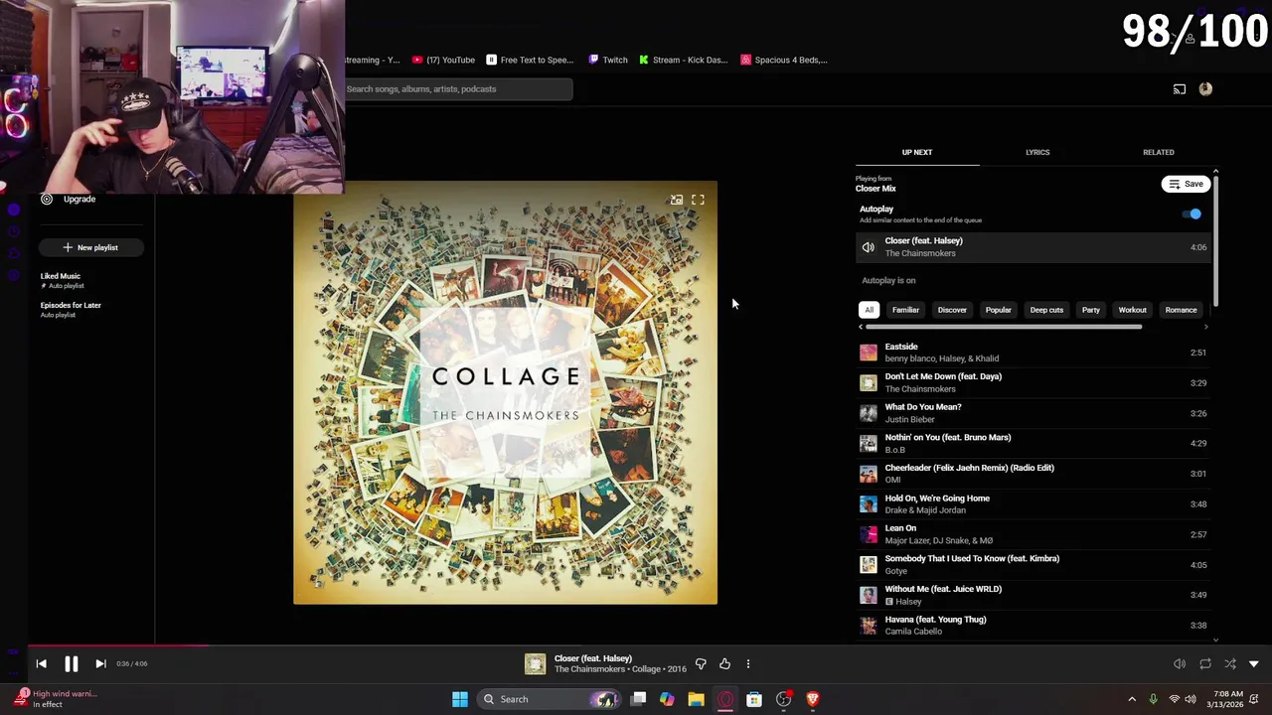Image resolution: width=1272 pixels, height=715 pixels.
Task: Like Closer with the thumbs-up icon
Action: pyautogui.click(x=724, y=663)
